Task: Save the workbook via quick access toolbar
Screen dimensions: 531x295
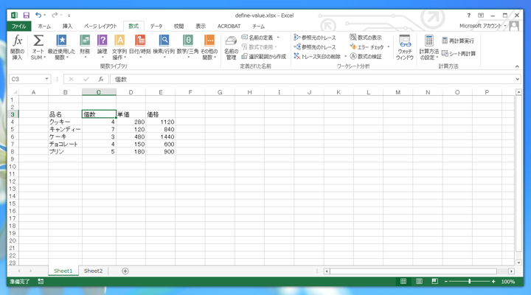Action: click(x=27, y=15)
